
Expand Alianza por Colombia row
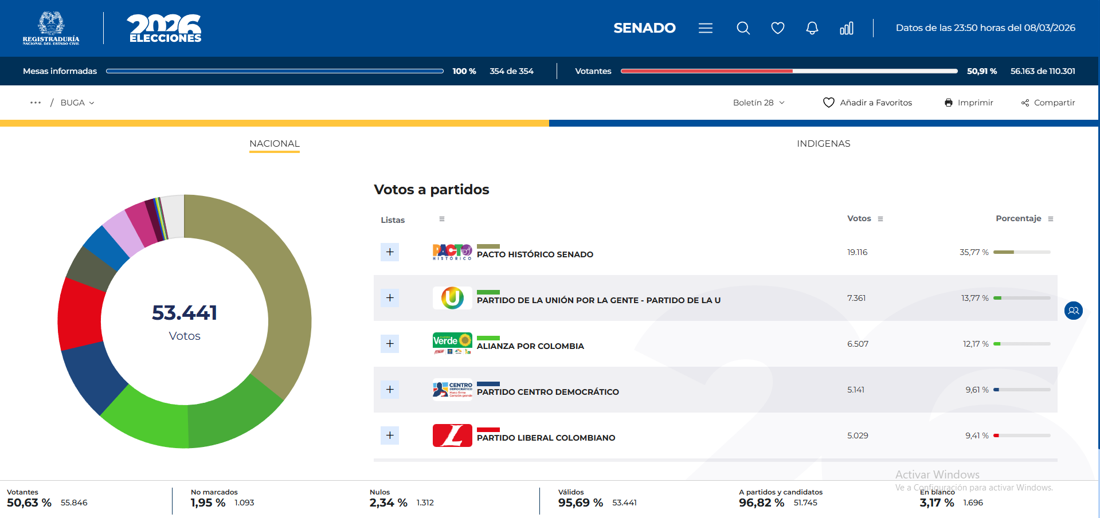[390, 344]
